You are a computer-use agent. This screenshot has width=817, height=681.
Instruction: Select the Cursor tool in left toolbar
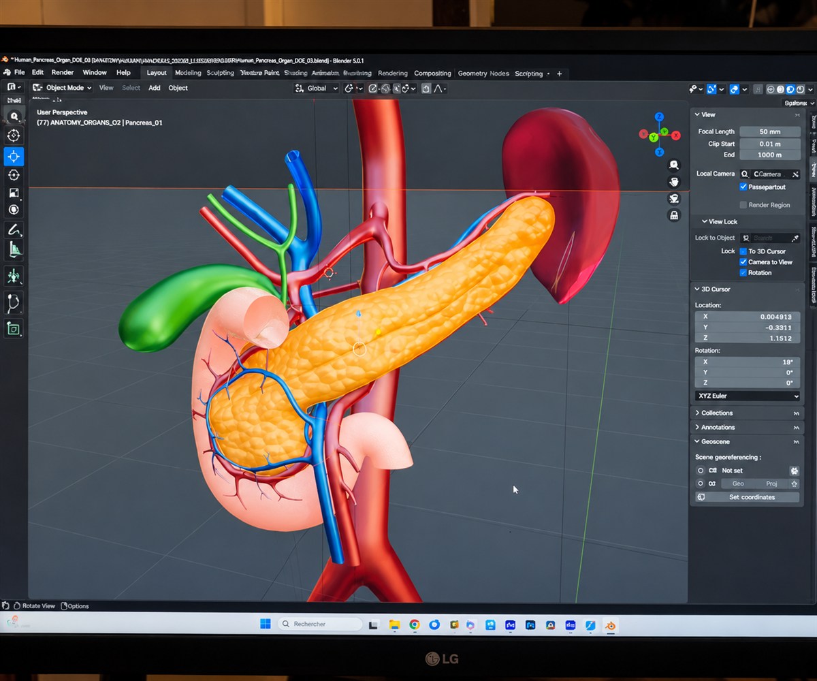click(x=13, y=136)
